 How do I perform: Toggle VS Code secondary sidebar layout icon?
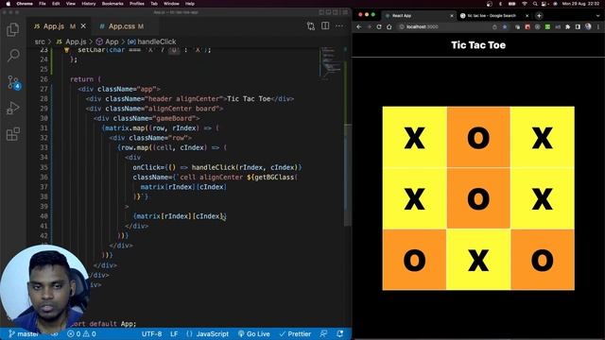(336, 12)
